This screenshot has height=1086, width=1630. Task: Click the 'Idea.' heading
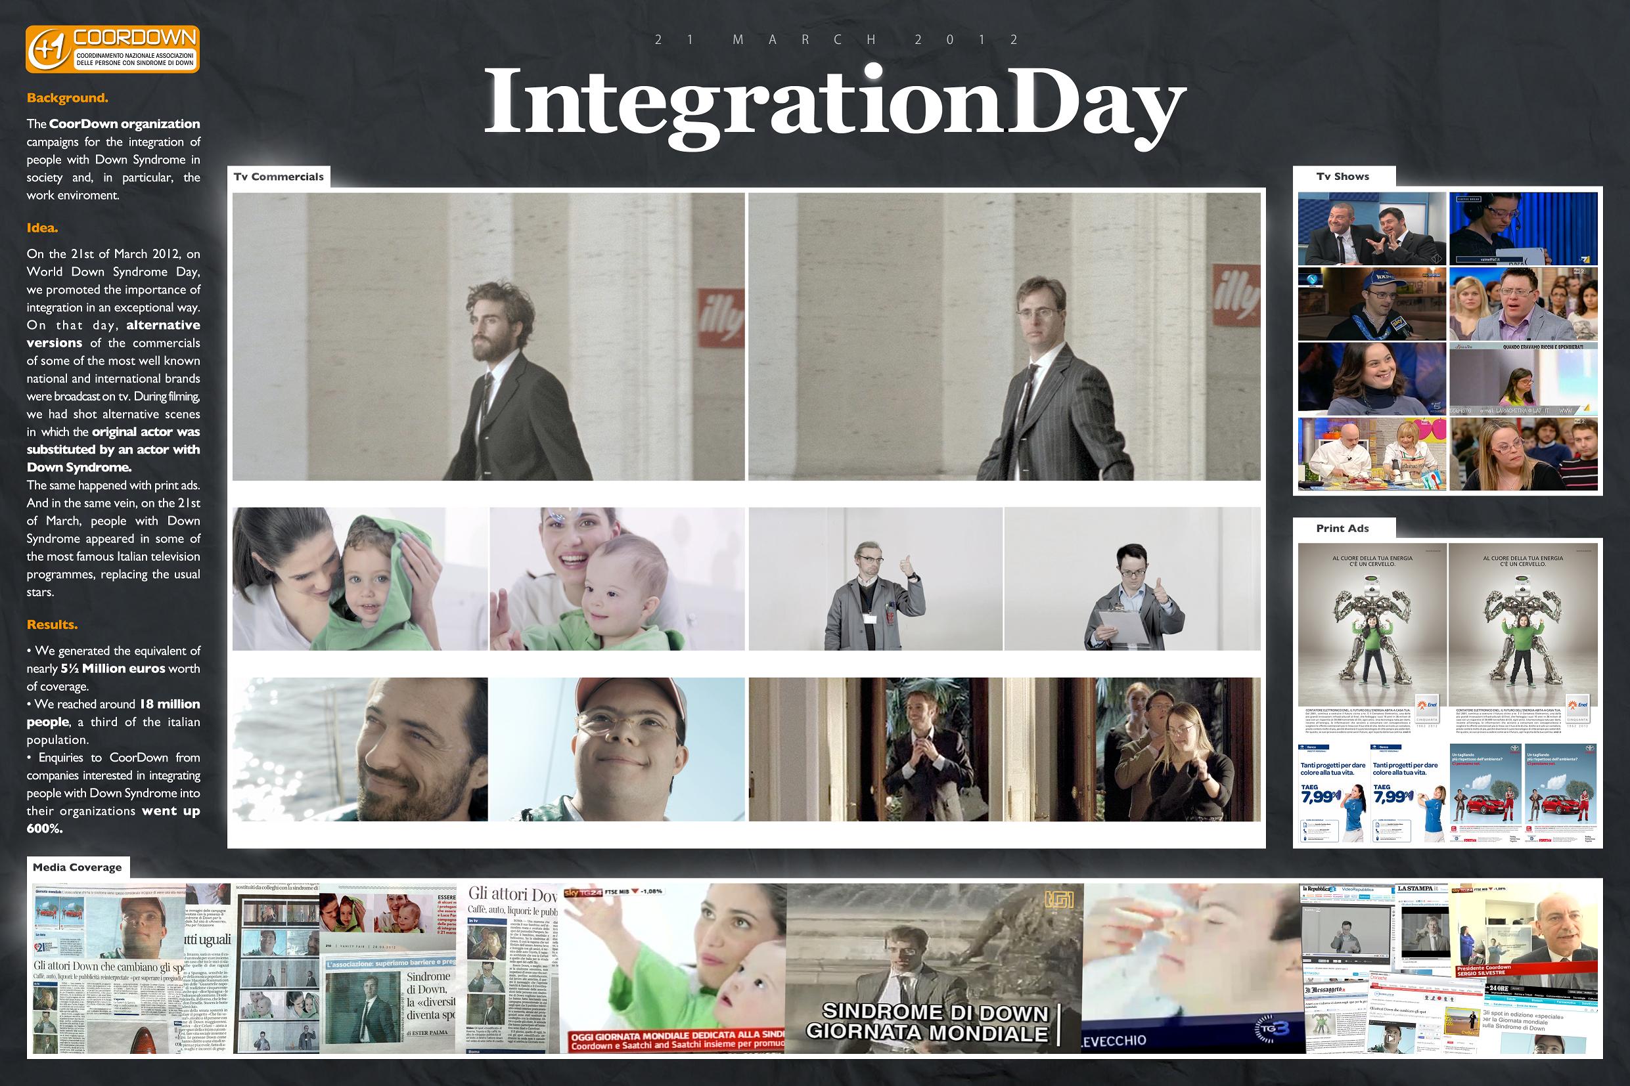(42, 228)
